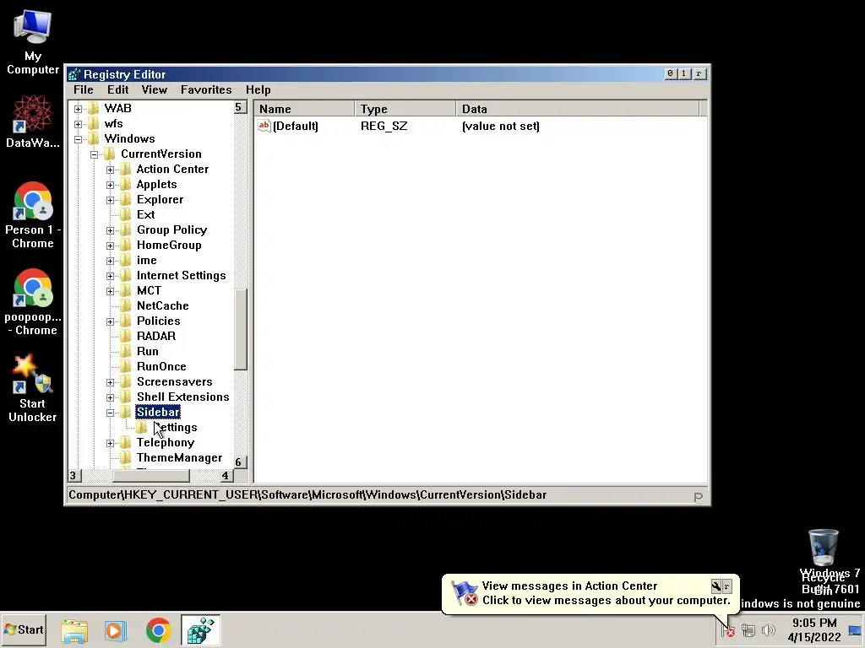Click tree scroll down arrow
865x648 pixels.
(x=239, y=462)
